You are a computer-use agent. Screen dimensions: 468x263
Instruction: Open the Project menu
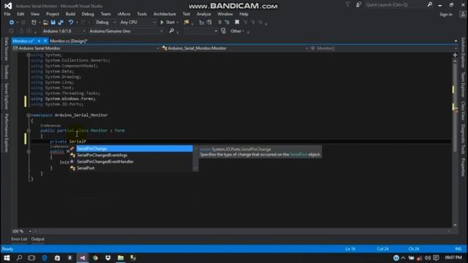53,14
